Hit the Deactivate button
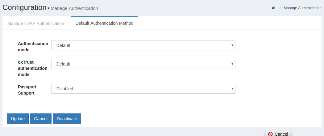 pyautogui.click(x=67, y=119)
